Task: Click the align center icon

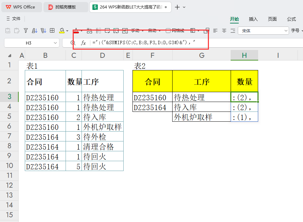Action: (224, 31)
